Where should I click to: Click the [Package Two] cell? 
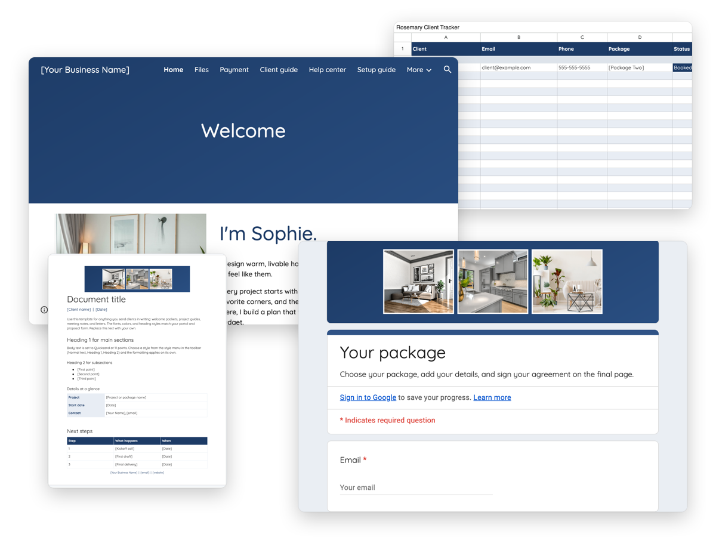point(640,67)
